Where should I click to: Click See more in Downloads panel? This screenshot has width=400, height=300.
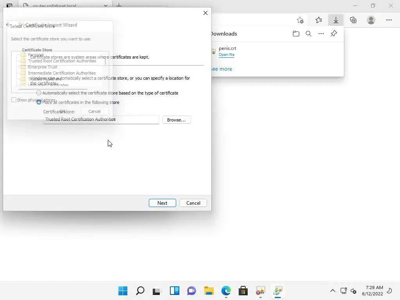coord(221,69)
